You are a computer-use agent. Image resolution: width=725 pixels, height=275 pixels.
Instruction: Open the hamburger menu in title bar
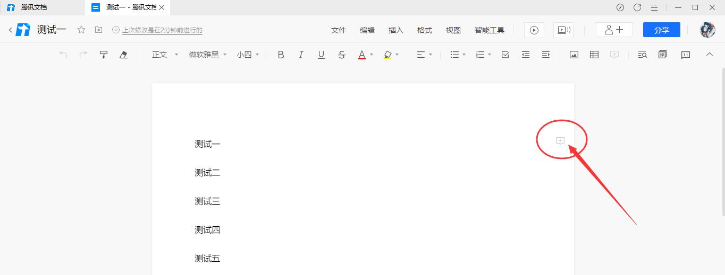(654, 7)
